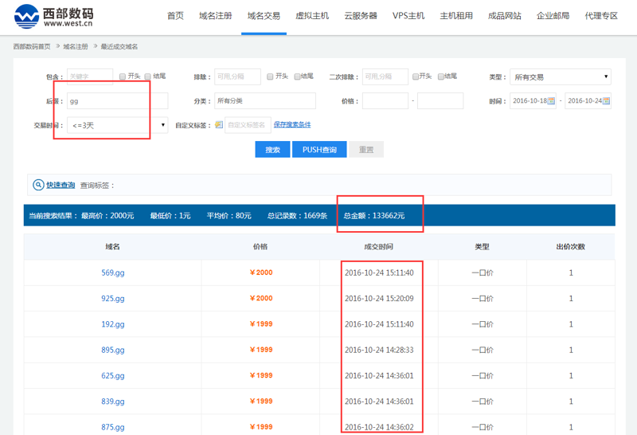
Task: Focus the 后缀 field containing gg
Action: point(117,101)
